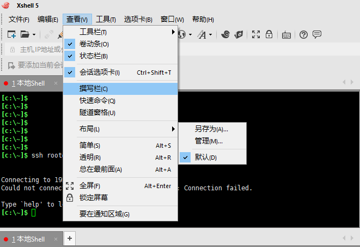Viewport: 360px width, 247px height.
Task: Select 全屏(F) fullscreen menu entry
Action: point(120,186)
